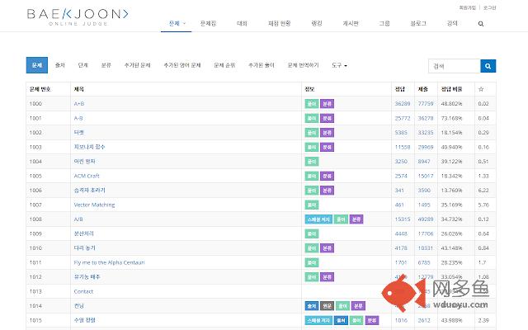Open problem 1001 titled A-B
The height and width of the screenshot is (330, 528).
pos(78,118)
